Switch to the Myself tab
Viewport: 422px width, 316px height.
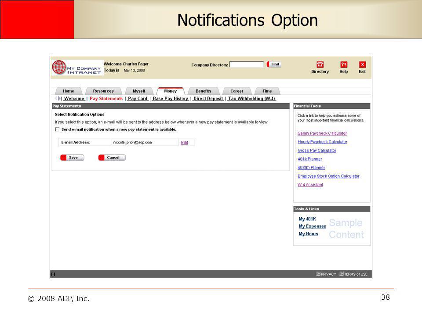(x=139, y=91)
